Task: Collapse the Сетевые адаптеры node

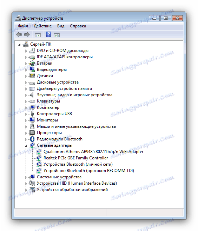Action: 26,146
